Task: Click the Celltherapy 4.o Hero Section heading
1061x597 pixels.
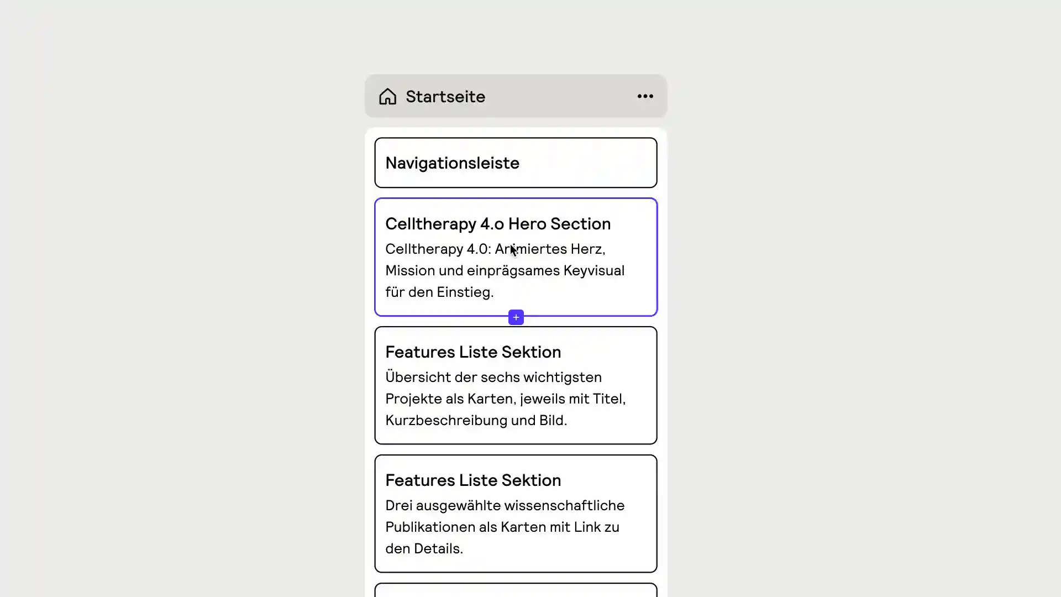Action: [498, 223]
